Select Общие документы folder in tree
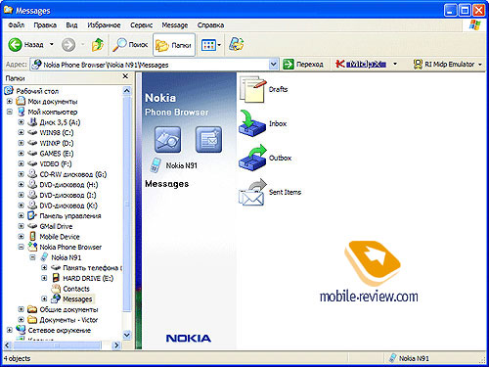 tap(68, 309)
